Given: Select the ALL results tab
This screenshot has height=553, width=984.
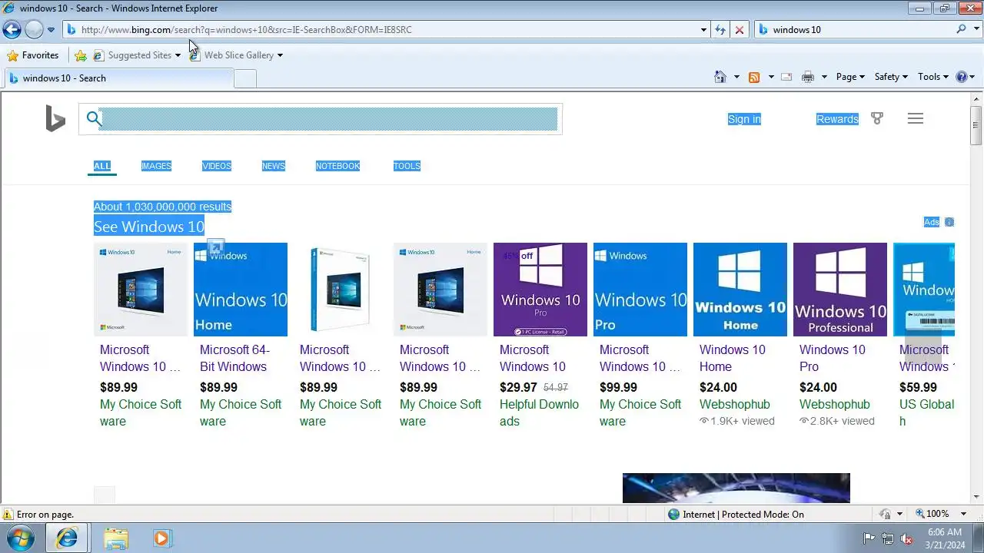Looking at the screenshot, I should 102,166.
